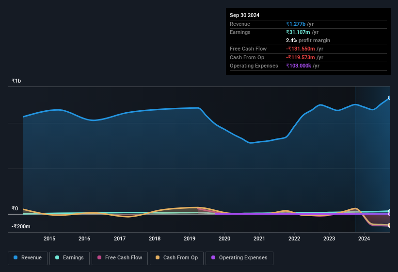Click the teal Earnings endpoint marker

tap(390, 211)
